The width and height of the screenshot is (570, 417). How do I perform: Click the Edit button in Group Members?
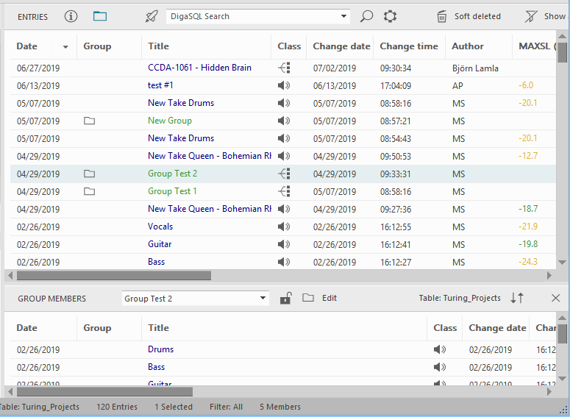tap(329, 298)
